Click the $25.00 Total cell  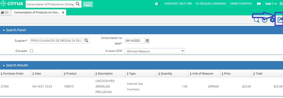[x=278, y=87]
